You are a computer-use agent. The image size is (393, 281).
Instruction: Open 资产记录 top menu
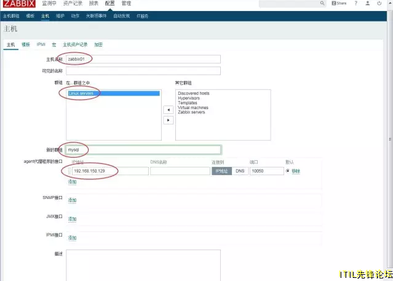tap(73, 3)
